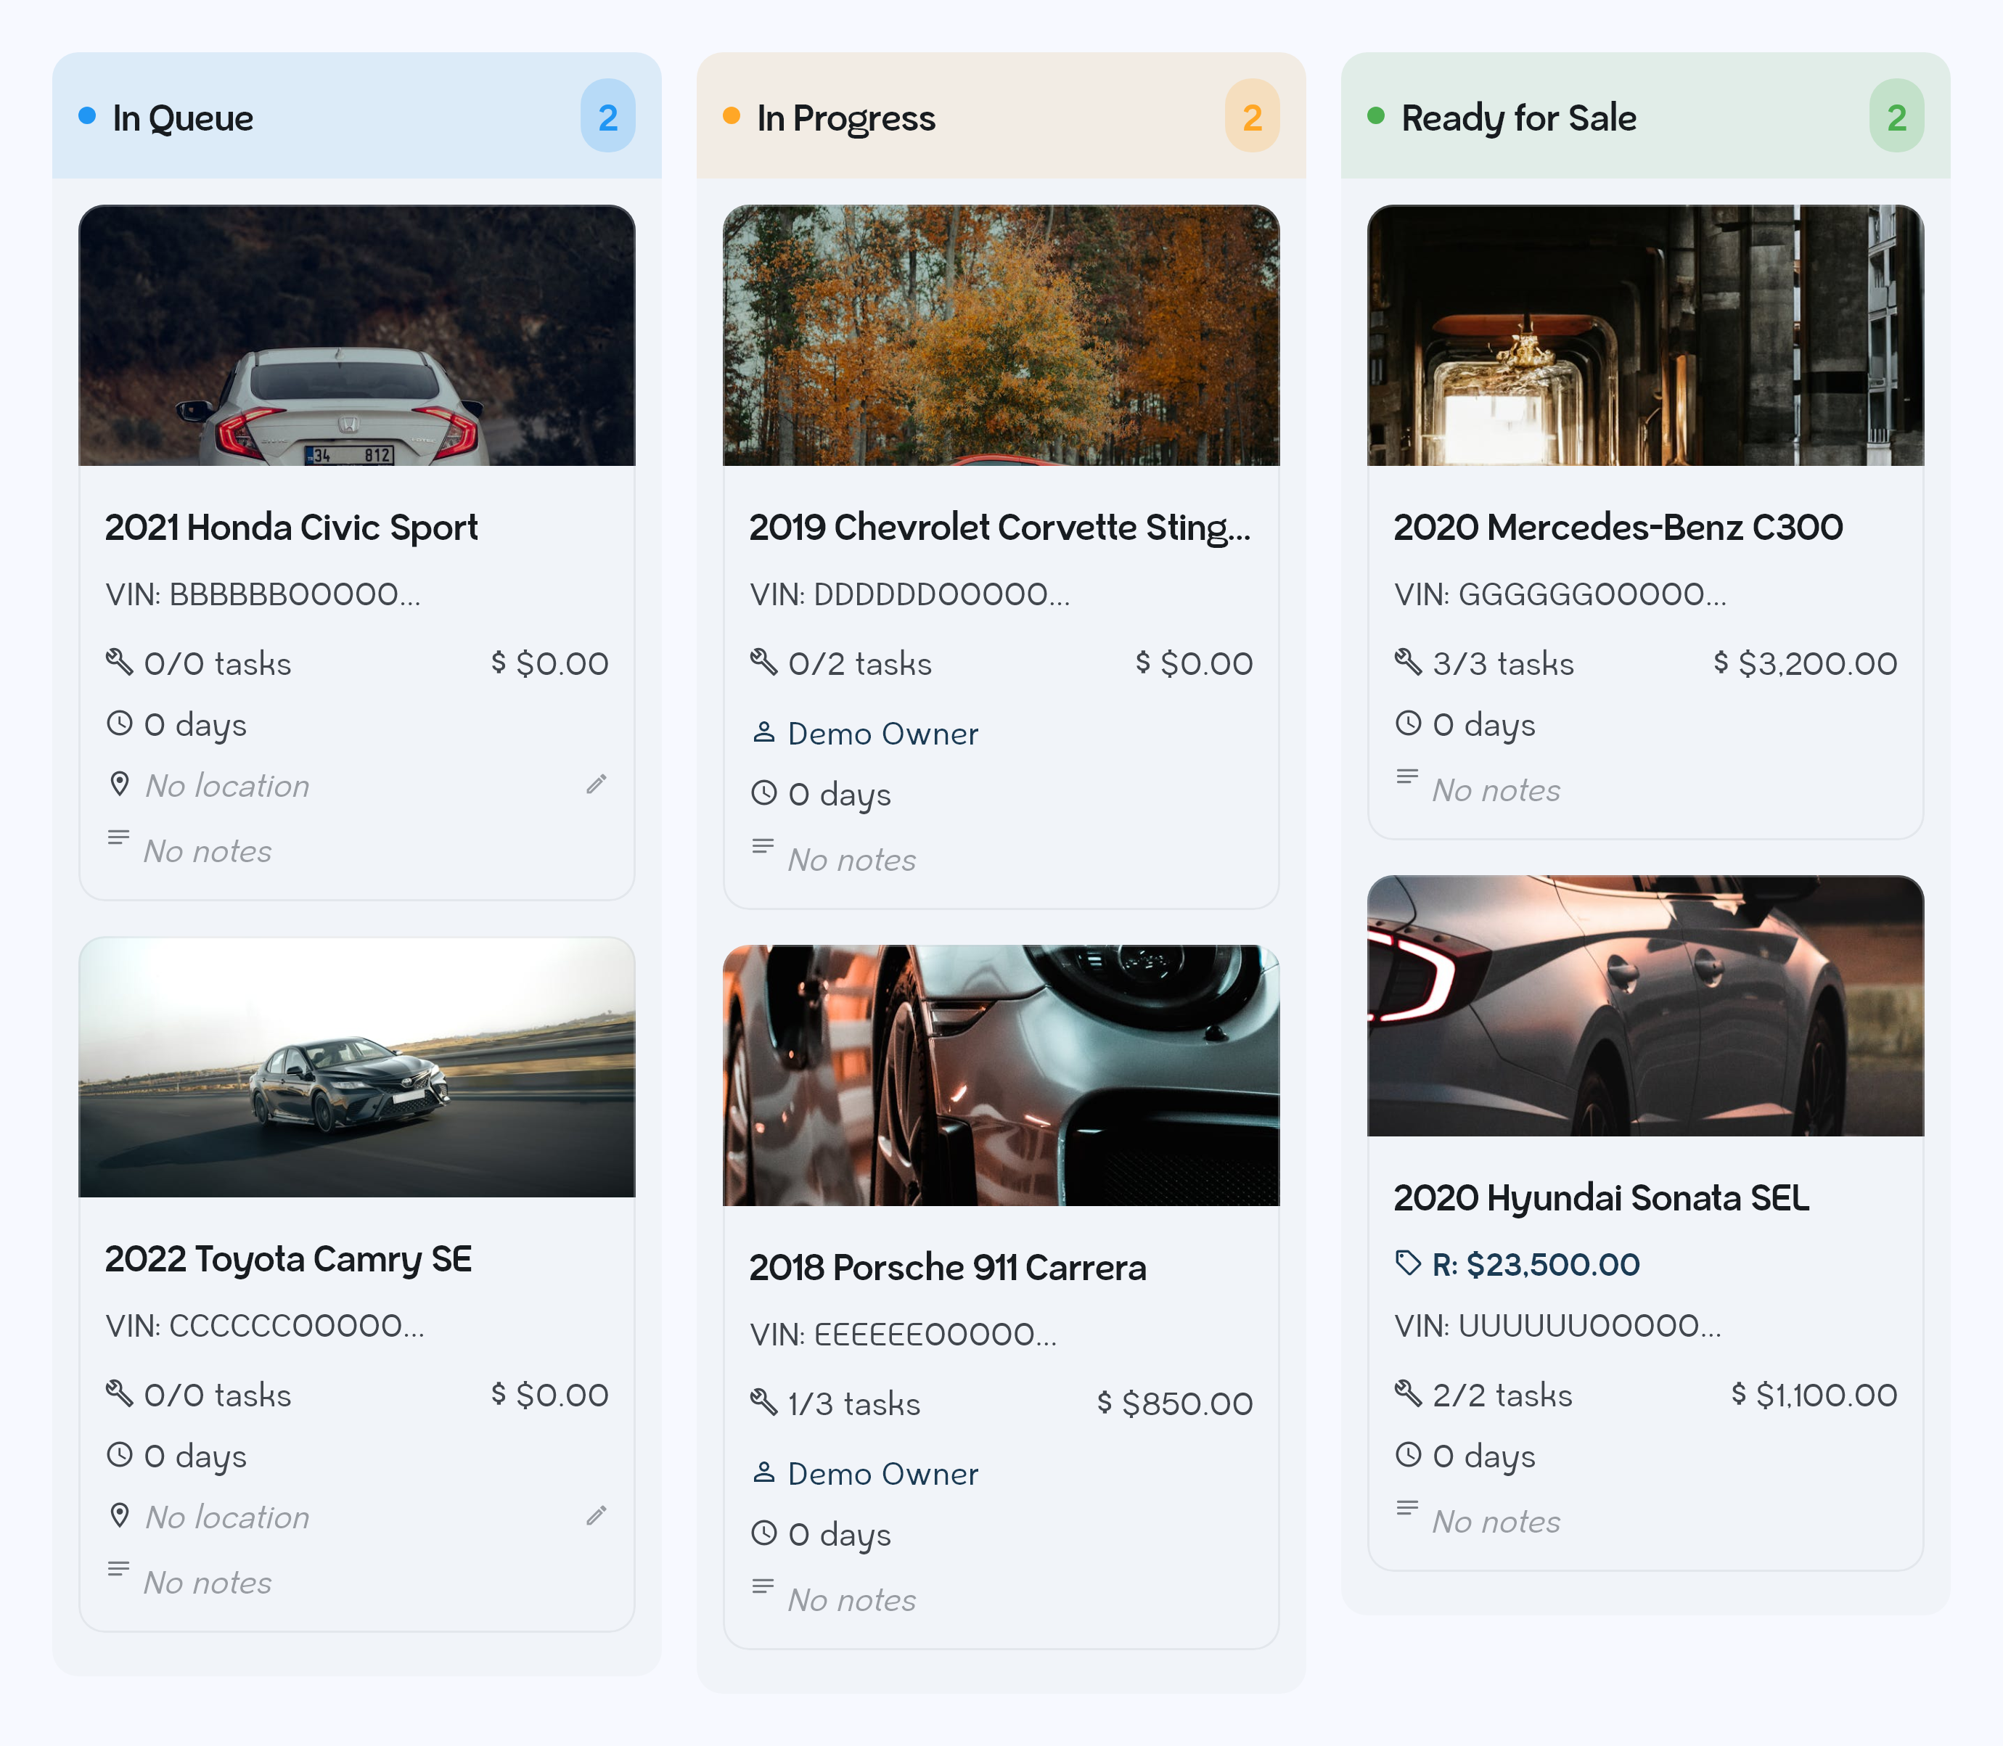Click the In Progress count badge
The image size is (2003, 1746).
[1252, 116]
